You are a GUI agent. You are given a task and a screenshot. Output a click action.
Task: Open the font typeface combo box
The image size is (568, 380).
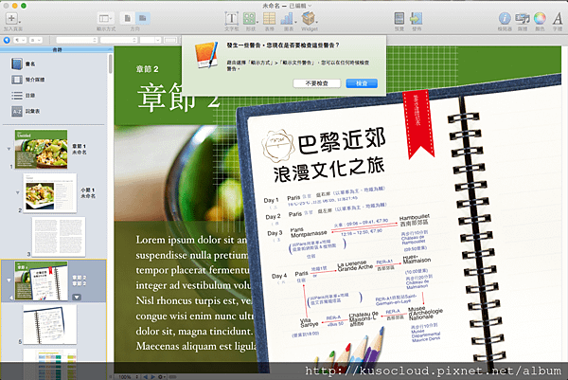(119, 40)
